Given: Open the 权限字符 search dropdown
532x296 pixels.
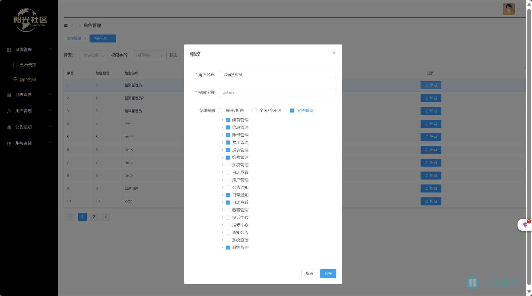Looking at the screenshot, I should tap(149, 55).
